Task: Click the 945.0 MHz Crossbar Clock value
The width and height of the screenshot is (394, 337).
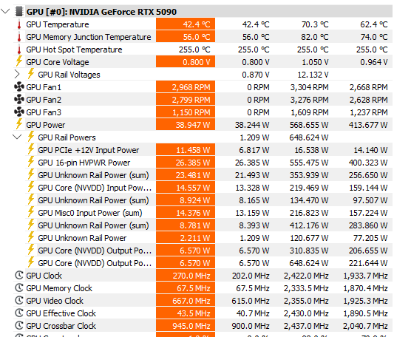Action: [x=186, y=326]
